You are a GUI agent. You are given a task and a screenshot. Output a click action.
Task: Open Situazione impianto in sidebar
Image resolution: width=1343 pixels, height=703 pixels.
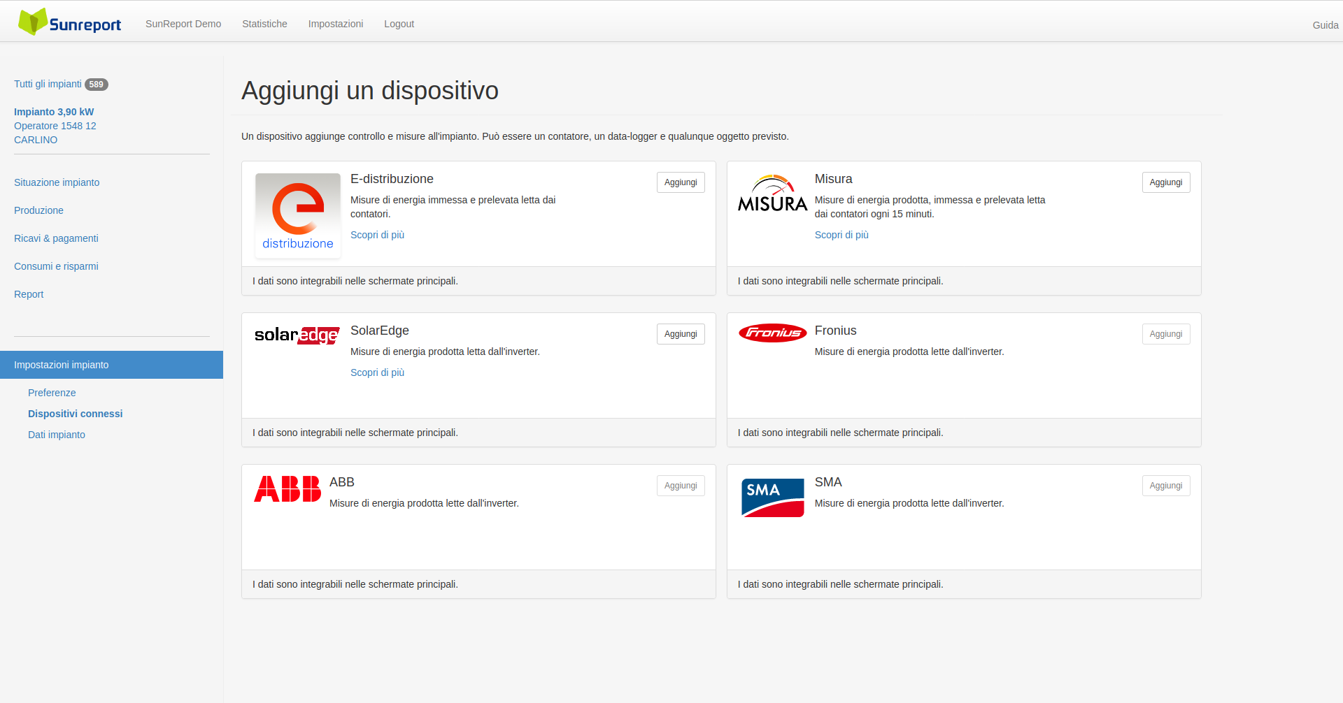(x=57, y=182)
